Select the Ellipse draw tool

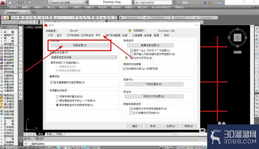coord(20,61)
